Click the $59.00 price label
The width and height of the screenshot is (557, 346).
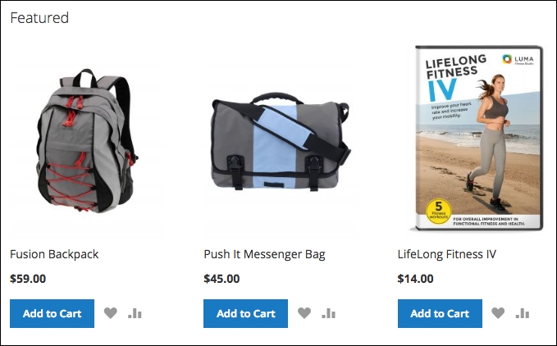(28, 279)
